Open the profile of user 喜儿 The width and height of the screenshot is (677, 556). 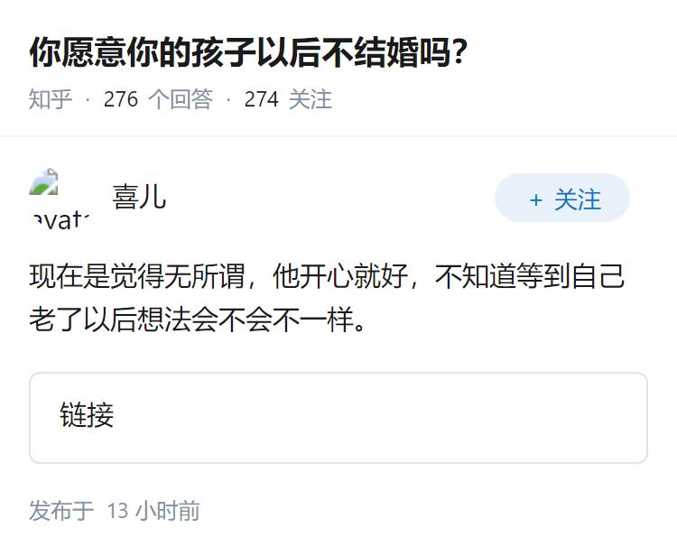coord(139,197)
